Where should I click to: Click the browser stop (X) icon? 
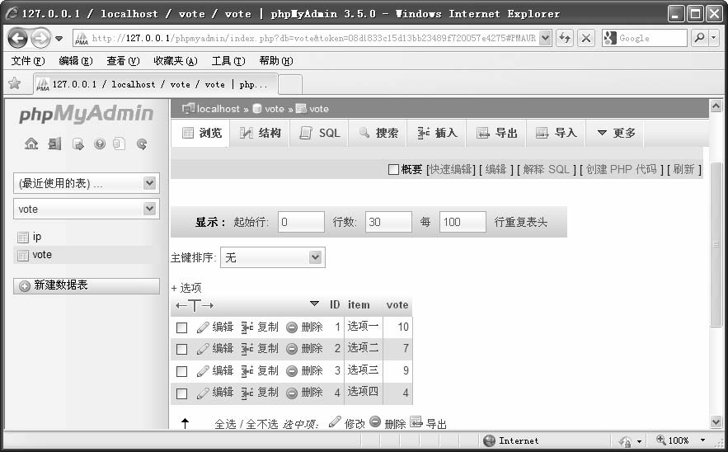coord(586,38)
